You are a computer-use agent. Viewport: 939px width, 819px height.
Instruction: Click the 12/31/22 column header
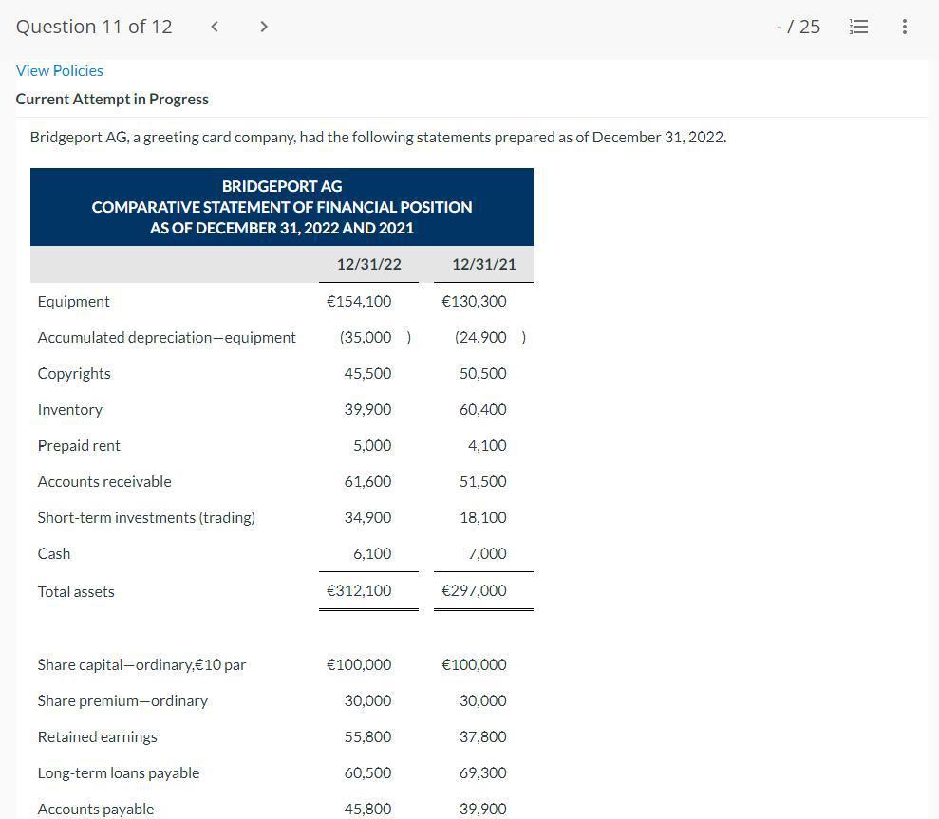(x=369, y=264)
